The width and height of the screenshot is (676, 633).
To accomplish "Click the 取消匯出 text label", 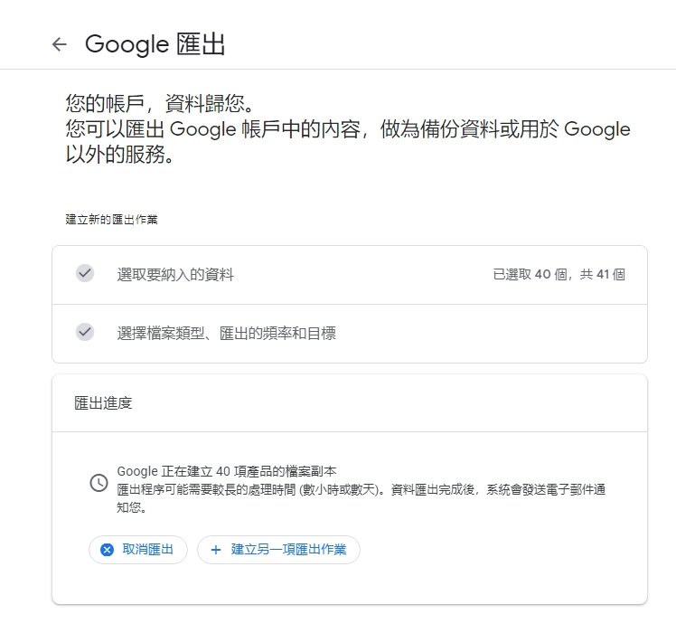I will point(148,549).
